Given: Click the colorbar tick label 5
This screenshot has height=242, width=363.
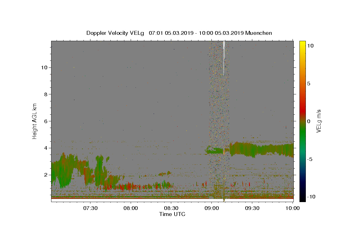Looking at the screenshot, I should pos(309,83).
